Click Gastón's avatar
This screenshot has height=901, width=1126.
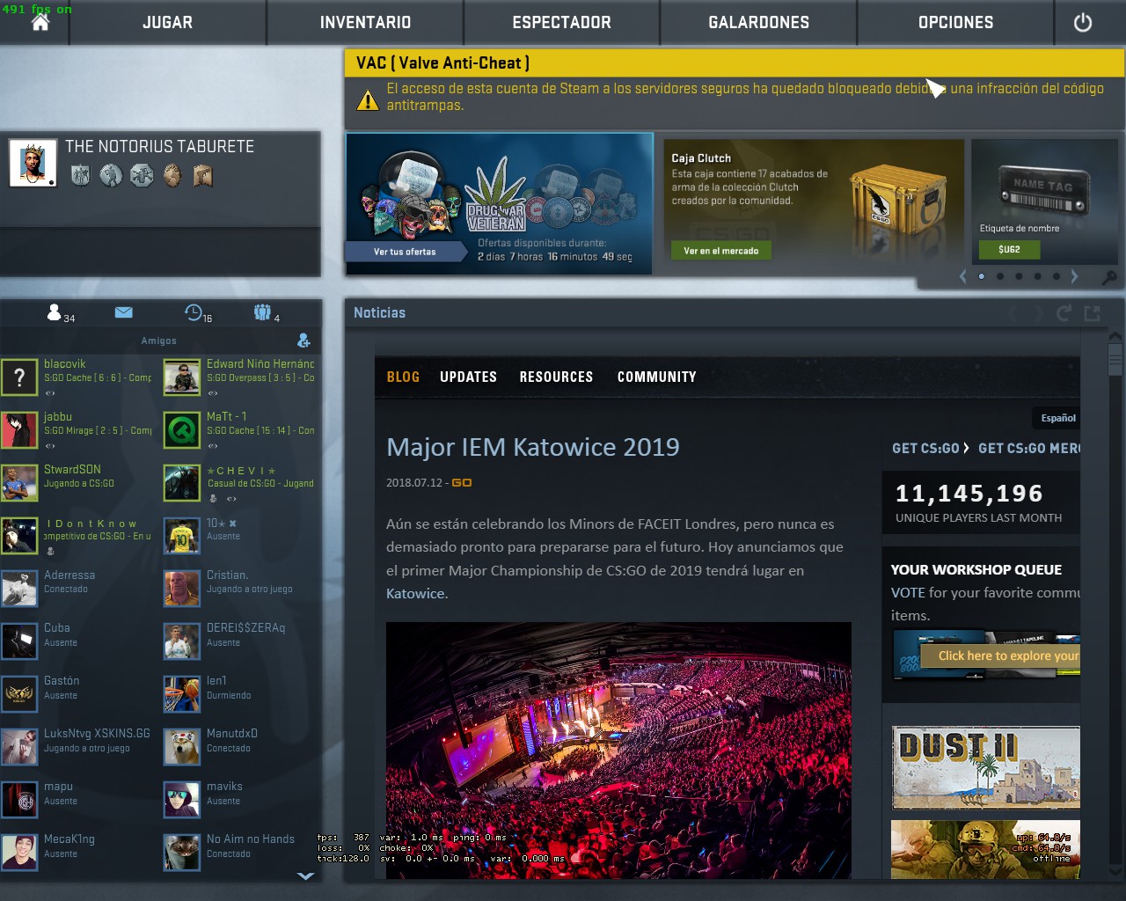[19, 694]
